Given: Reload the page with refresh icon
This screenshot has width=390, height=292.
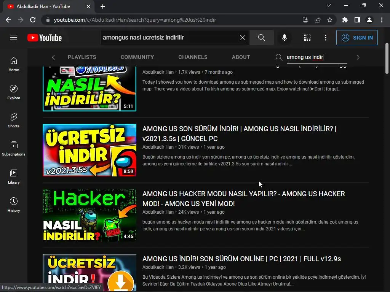Looking at the screenshot, I should point(33,20).
